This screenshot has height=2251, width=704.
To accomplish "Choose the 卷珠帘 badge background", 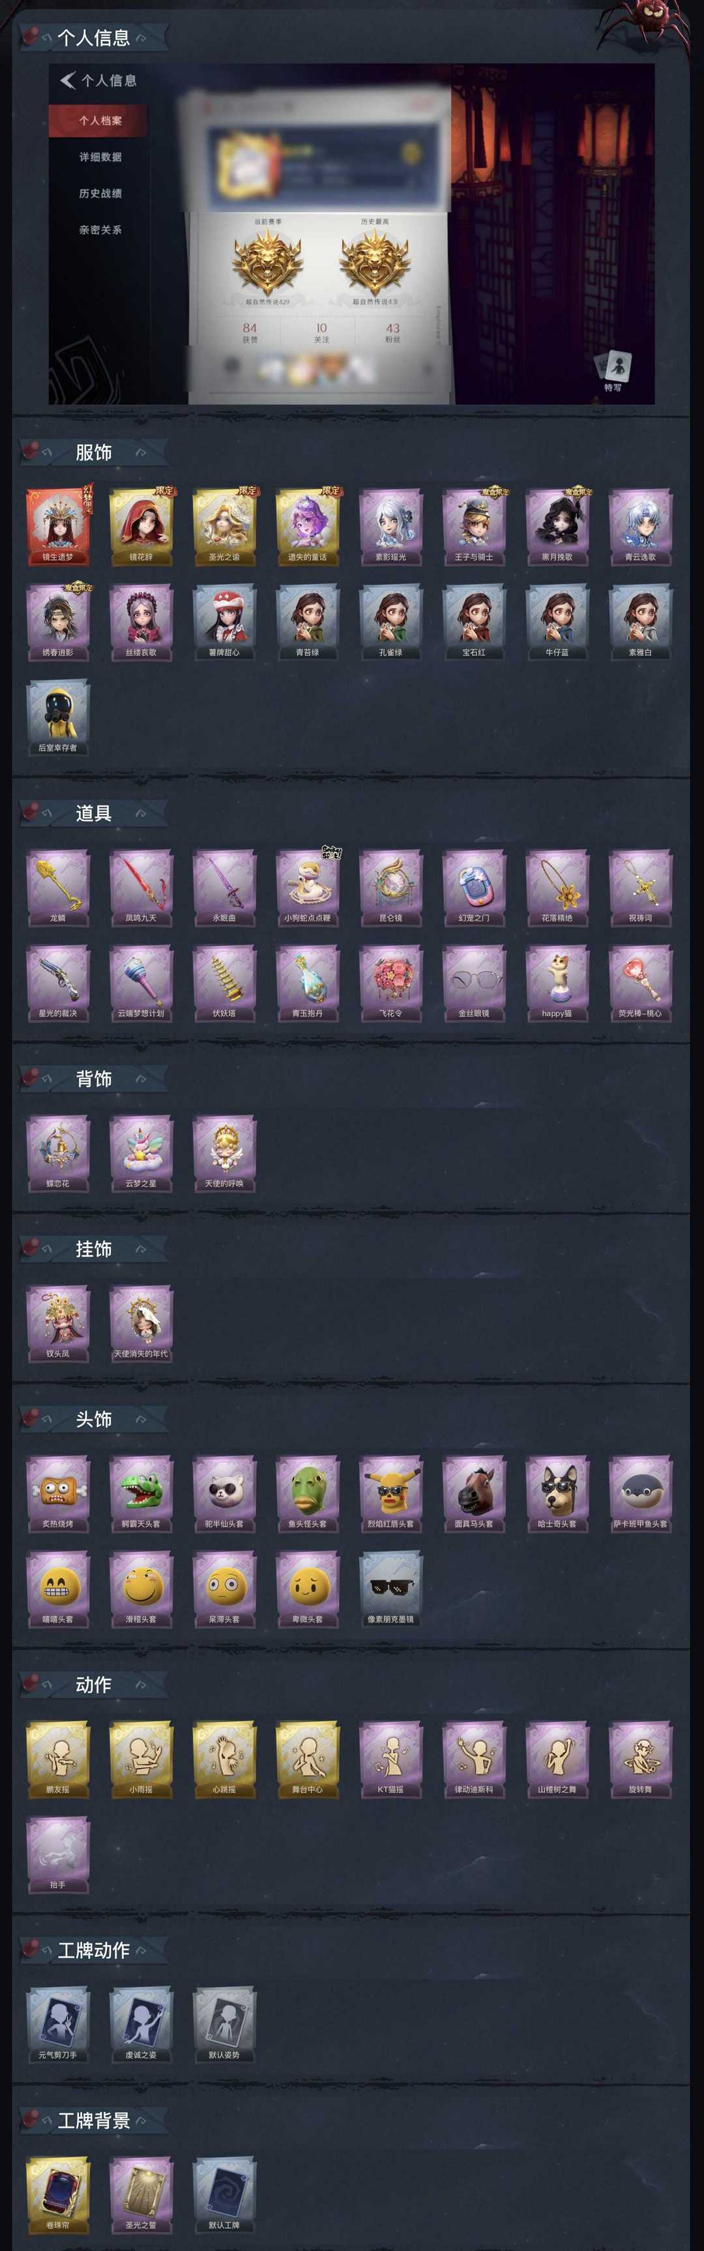I will pos(57,2194).
